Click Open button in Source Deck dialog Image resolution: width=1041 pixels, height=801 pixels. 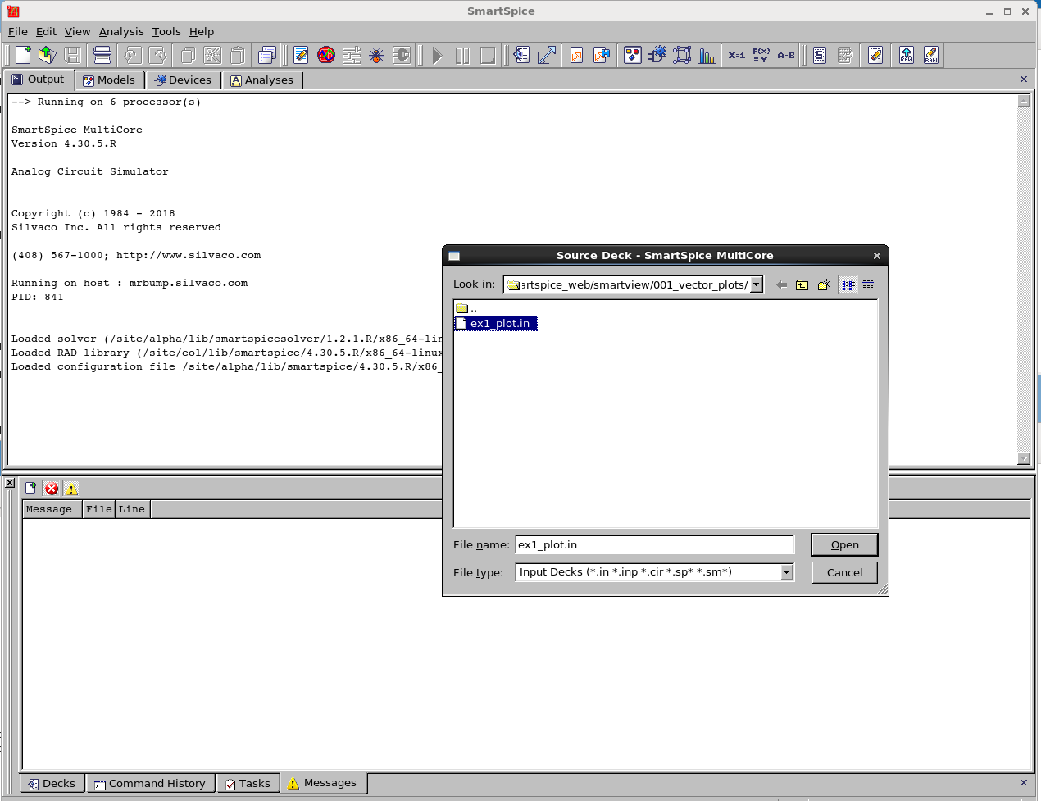(844, 544)
